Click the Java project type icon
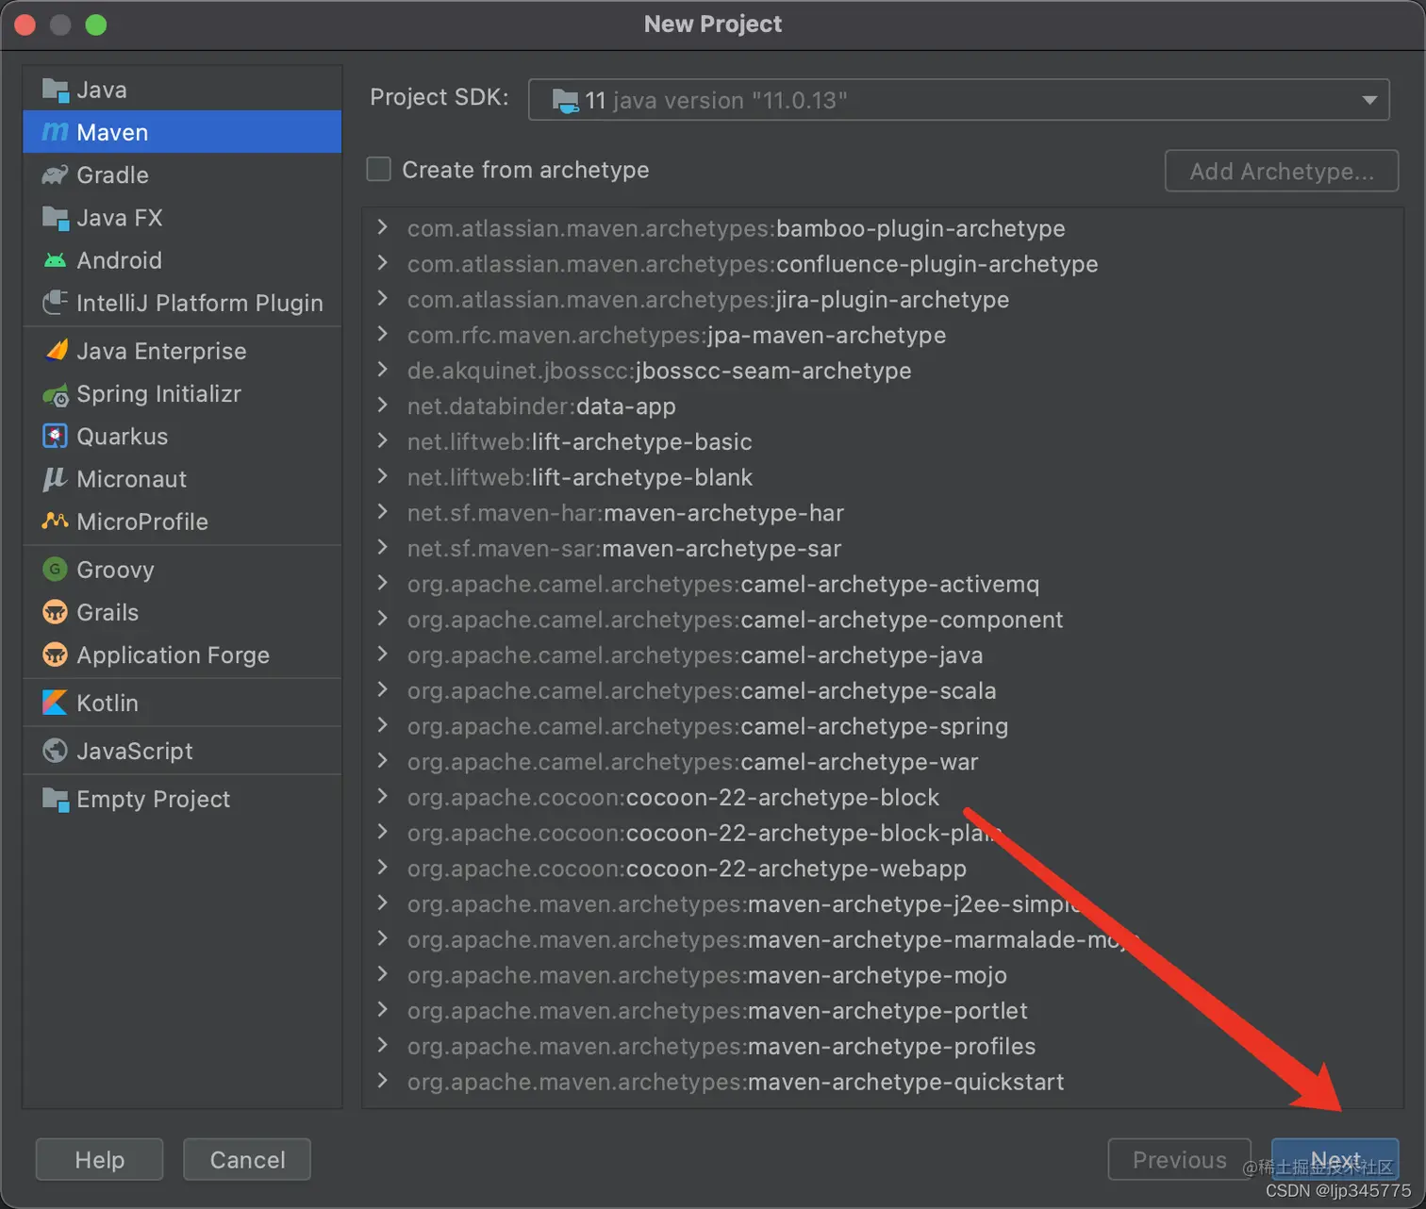 tap(56, 91)
